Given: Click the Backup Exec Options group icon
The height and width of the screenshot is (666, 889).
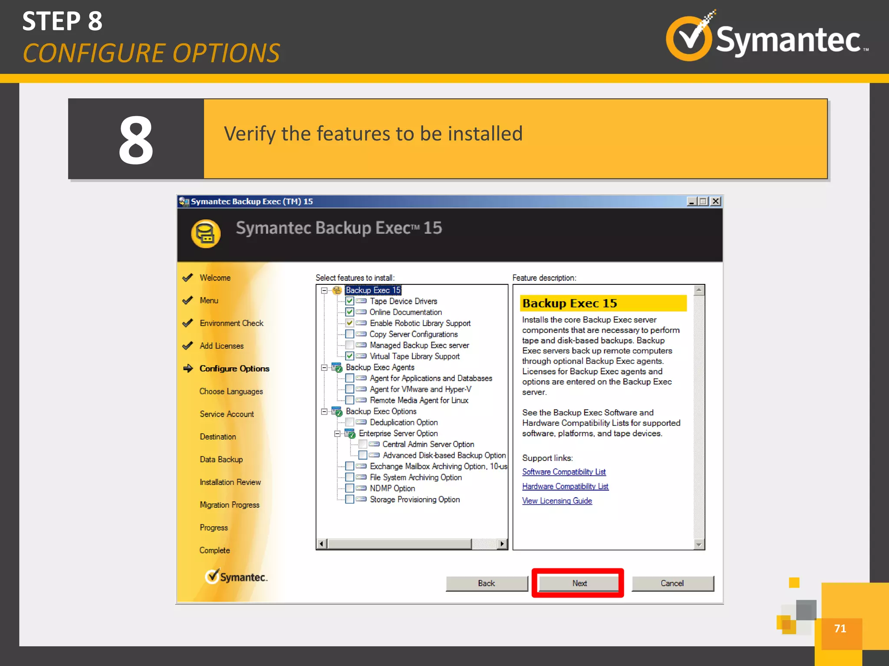Looking at the screenshot, I should [337, 411].
